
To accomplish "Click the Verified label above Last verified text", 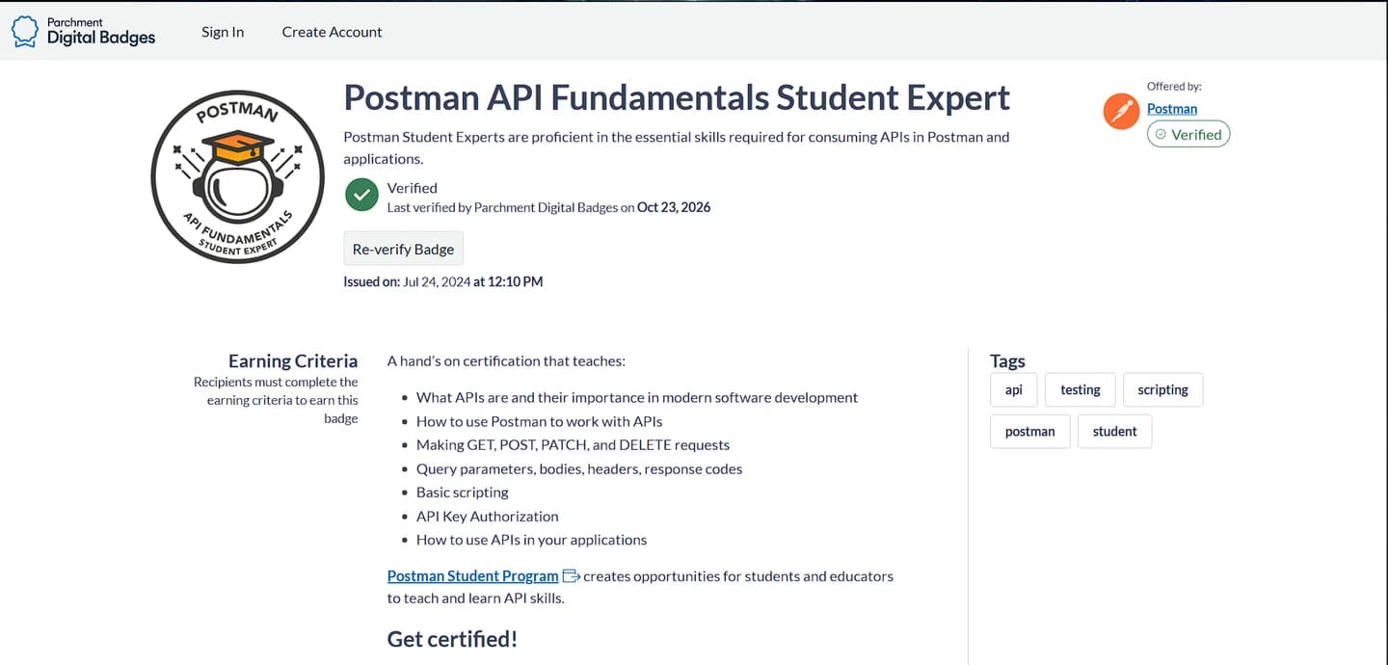I will 413,188.
